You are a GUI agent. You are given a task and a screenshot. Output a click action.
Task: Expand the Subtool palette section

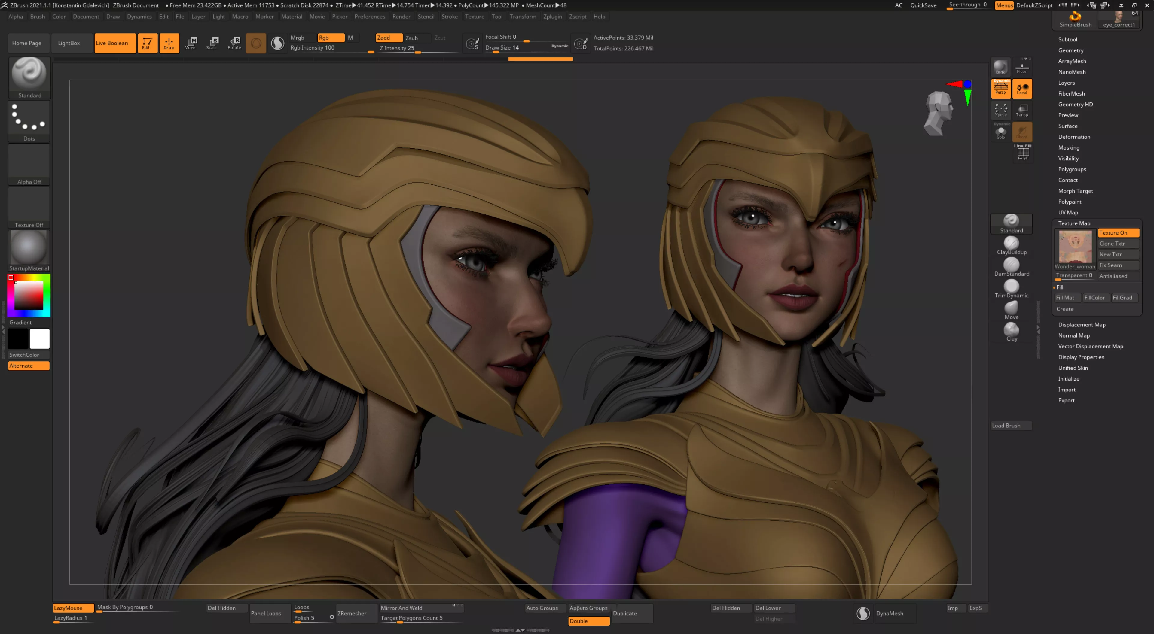click(x=1067, y=39)
